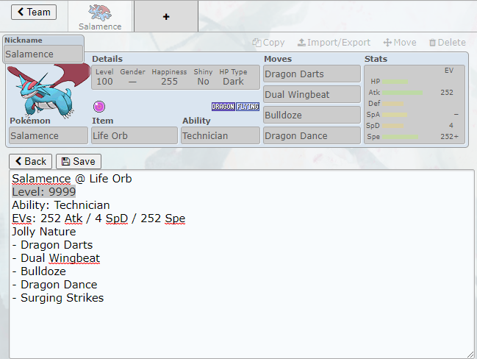Edit the Pokémon name field Salamence
Image resolution: width=477 pixels, height=359 pixels.
pos(49,135)
